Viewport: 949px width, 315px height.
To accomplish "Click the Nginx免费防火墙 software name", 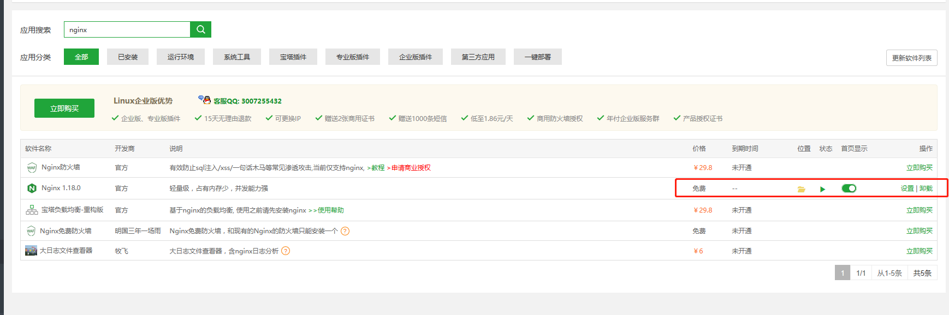I will [x=66, y=231].
